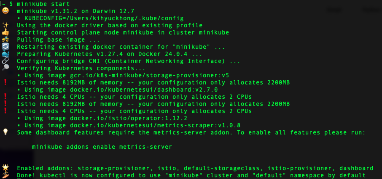Click the star emoji beside Enabled addons

point(5,168)
